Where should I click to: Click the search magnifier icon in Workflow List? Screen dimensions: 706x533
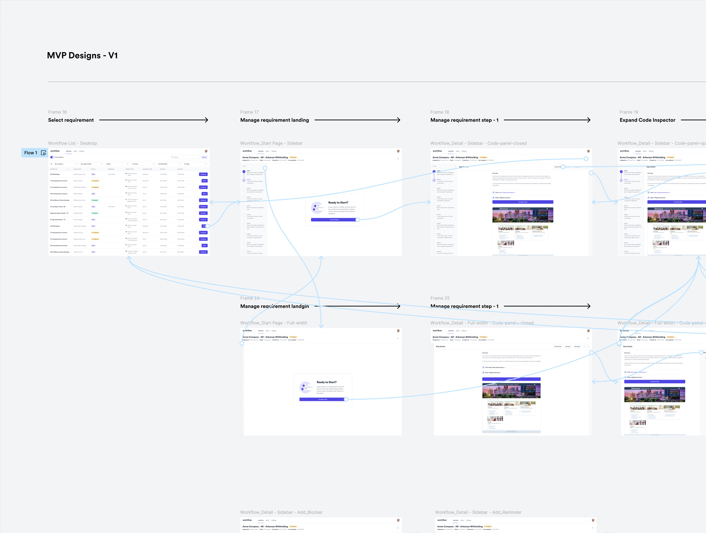pos(173,157)
